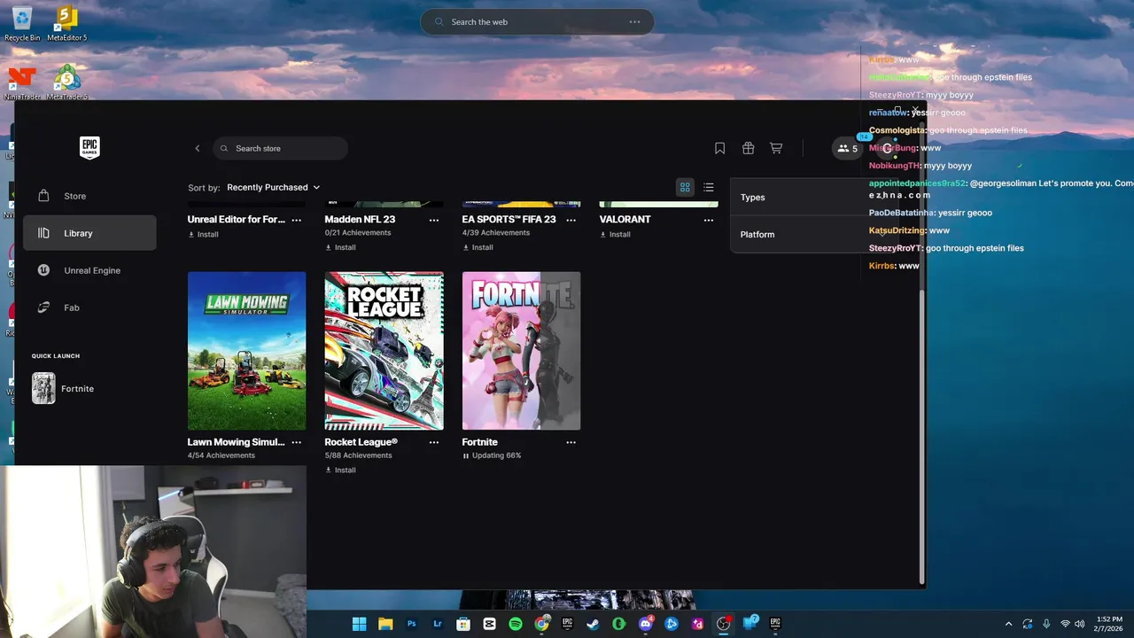Switch to Chrome in the taskbar
This screenshot has width=1134, height=638.
click(x=541, y=624)
